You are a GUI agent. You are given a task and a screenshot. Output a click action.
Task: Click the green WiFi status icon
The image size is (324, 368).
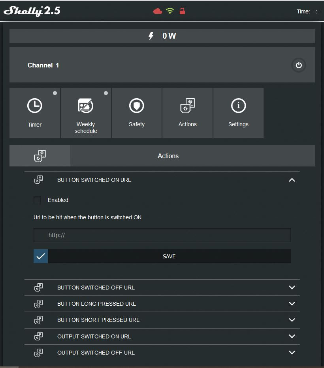tap(170, 11)
